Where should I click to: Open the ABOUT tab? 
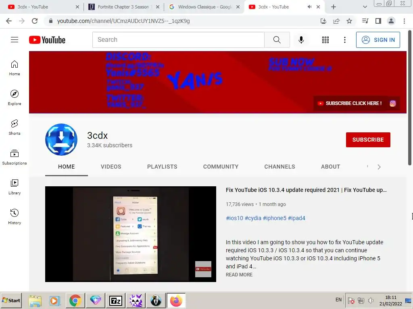(330, 167)
